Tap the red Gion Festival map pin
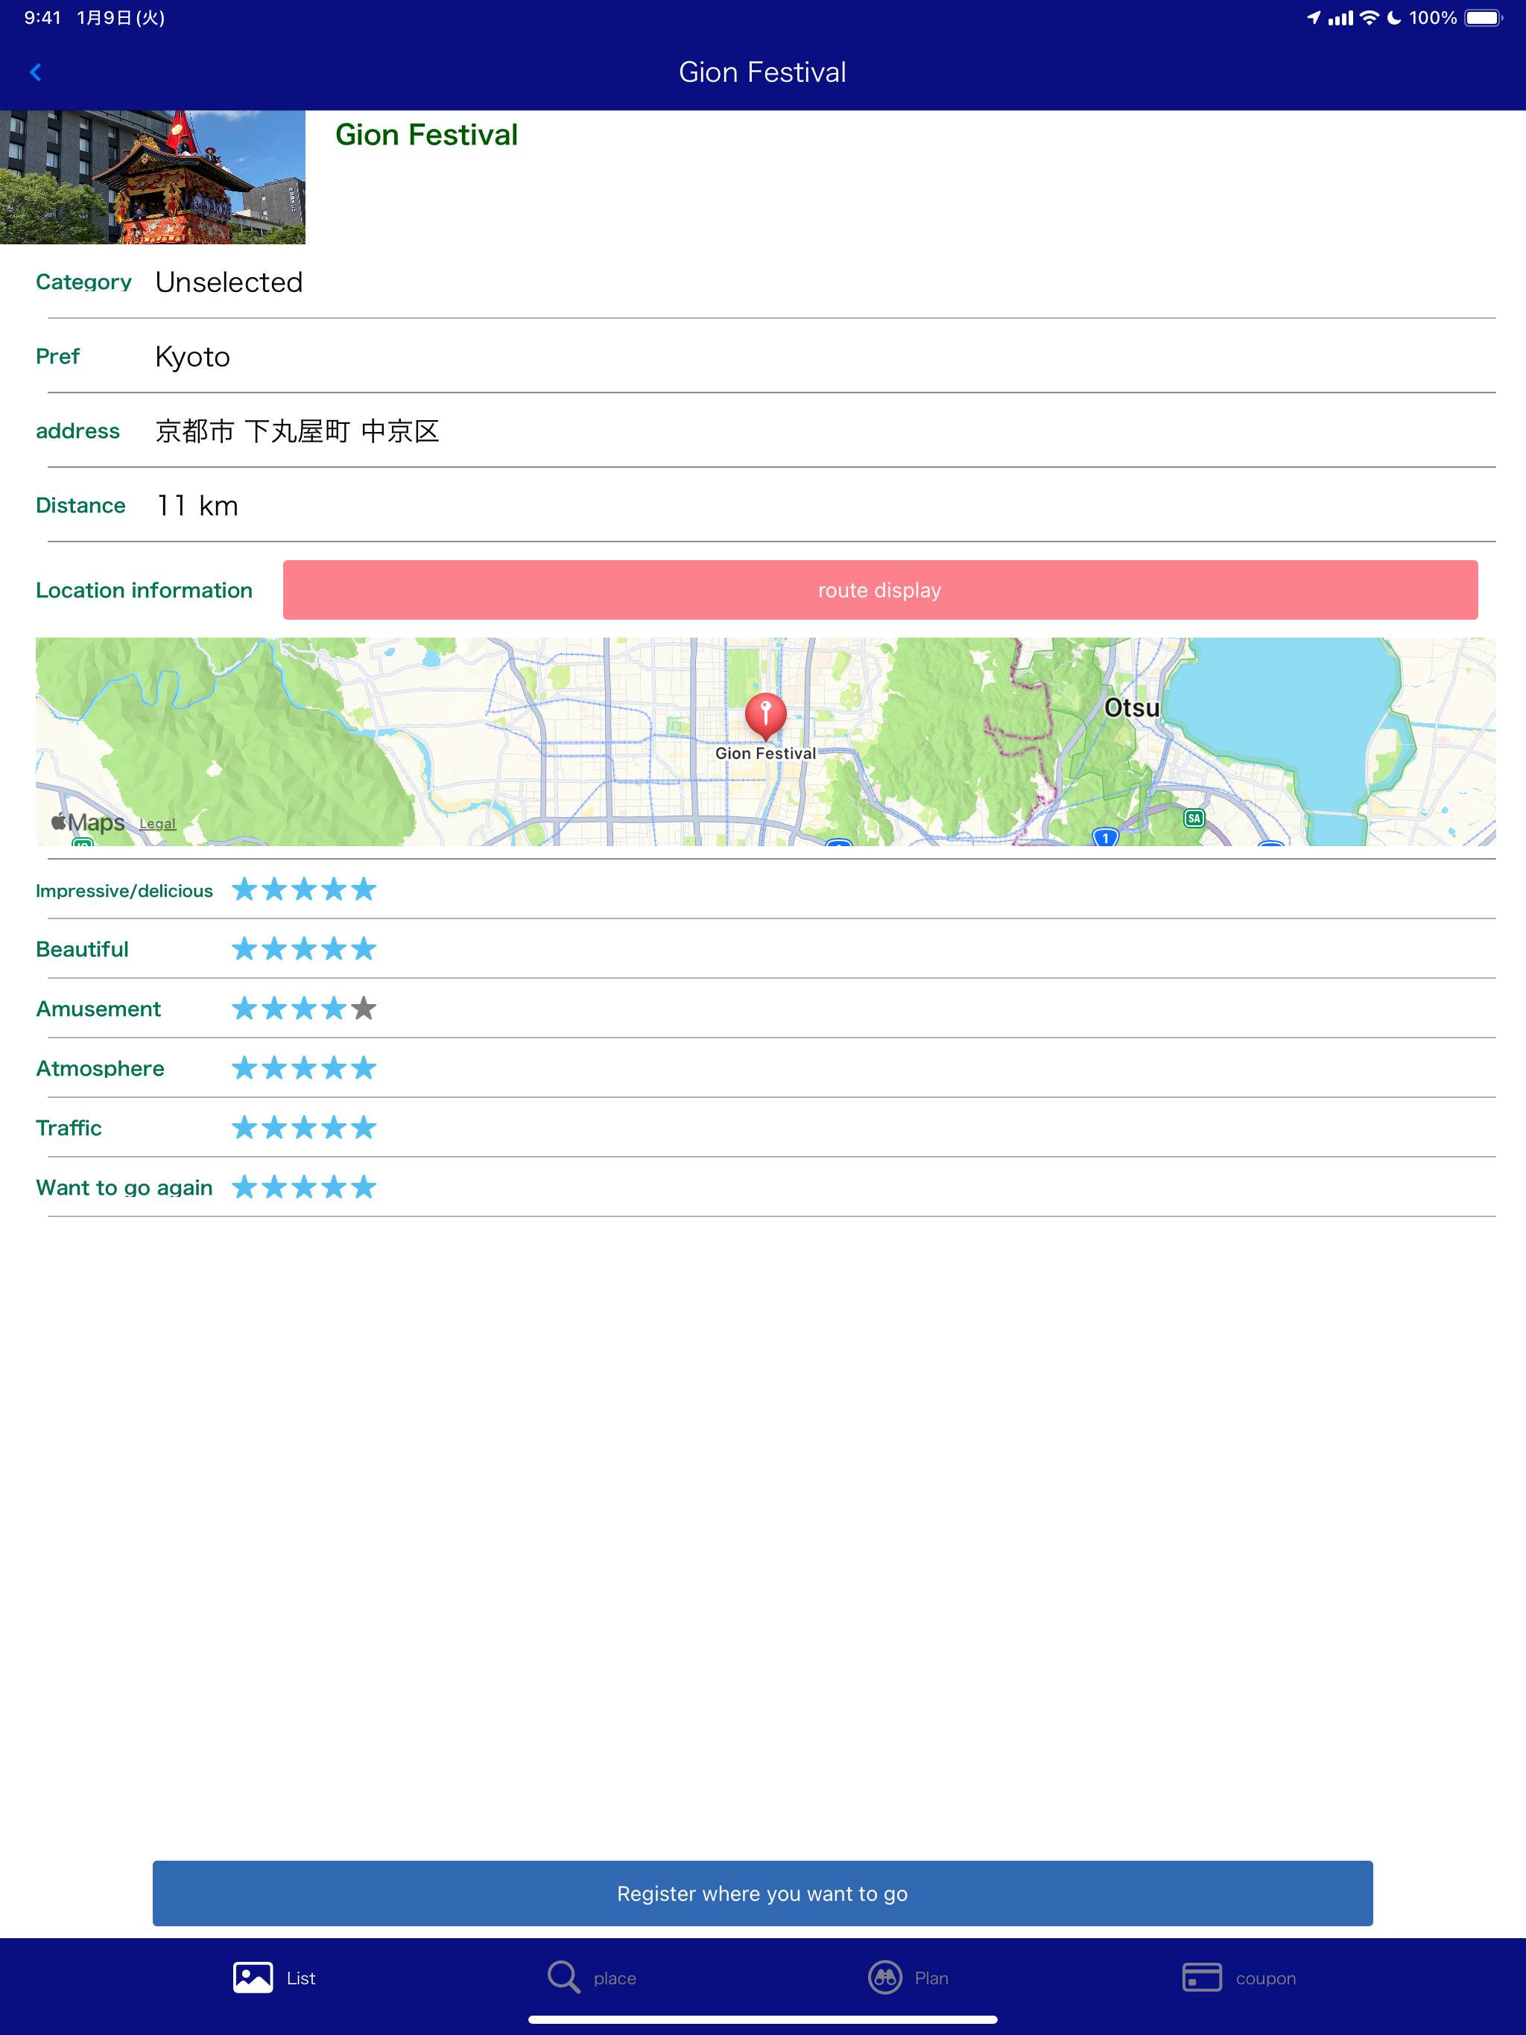 (764, 715)
